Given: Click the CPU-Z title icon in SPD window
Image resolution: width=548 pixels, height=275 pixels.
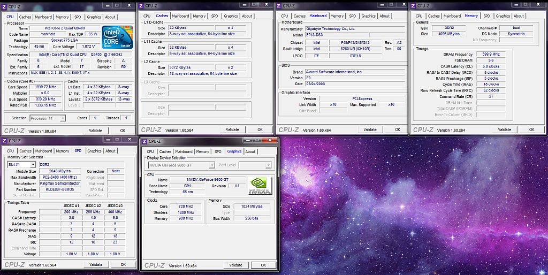Looking at the screenshot, I should 4,141.
